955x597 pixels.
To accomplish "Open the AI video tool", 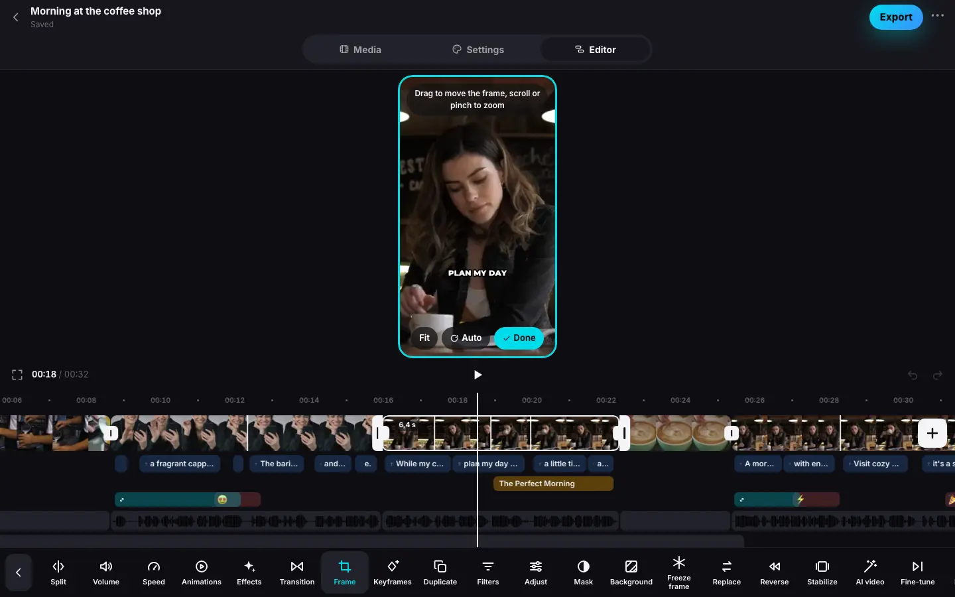I will (x=870, y=572).
